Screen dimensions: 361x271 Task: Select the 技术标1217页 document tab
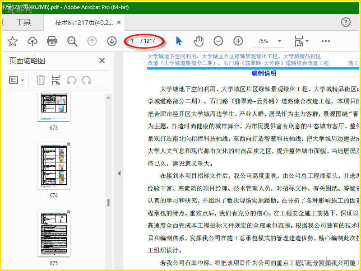[84, 22]
